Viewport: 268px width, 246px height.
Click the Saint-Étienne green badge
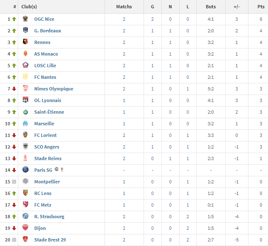[25, 112]
